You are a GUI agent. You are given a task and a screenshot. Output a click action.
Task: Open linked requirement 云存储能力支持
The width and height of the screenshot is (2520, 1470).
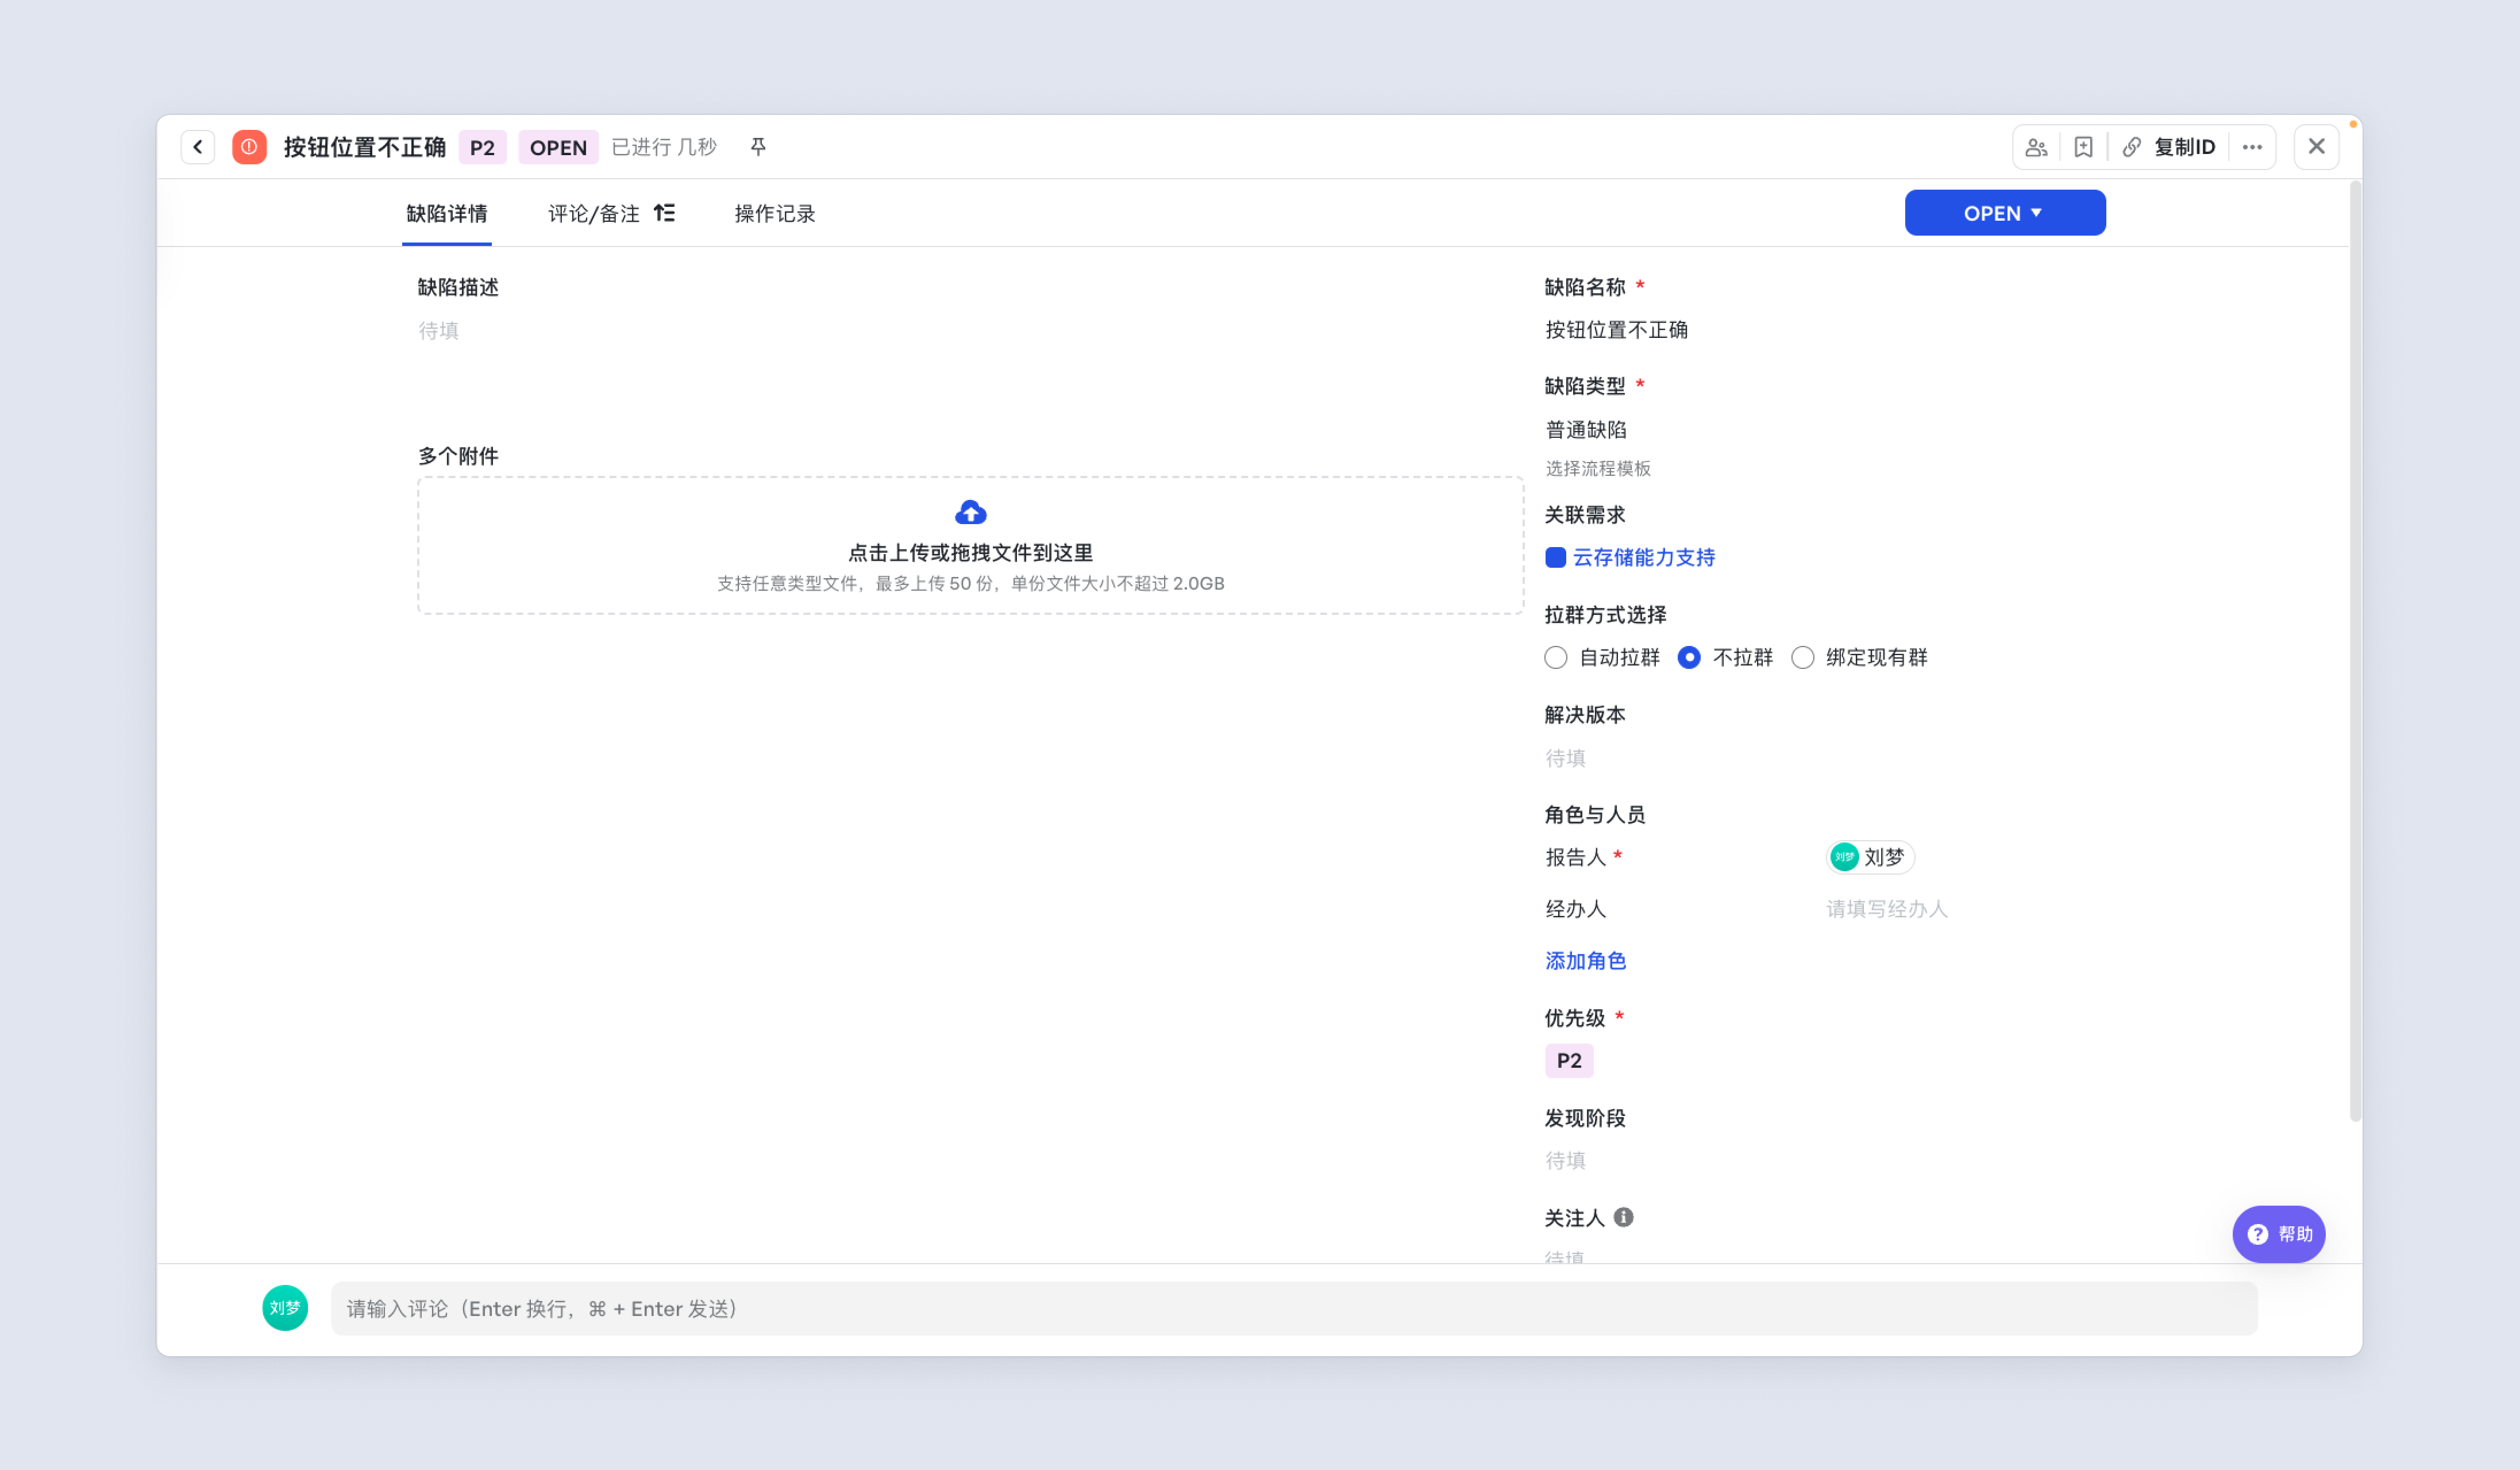[1643, 557]
